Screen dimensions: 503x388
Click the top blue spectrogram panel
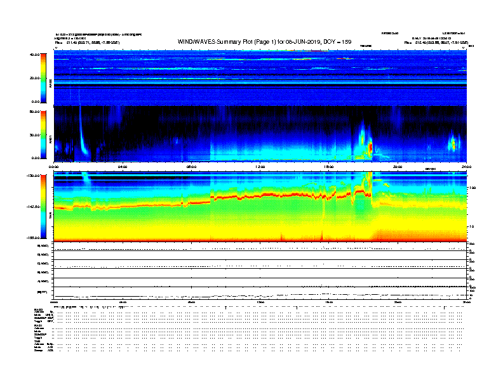coord(260,78)
